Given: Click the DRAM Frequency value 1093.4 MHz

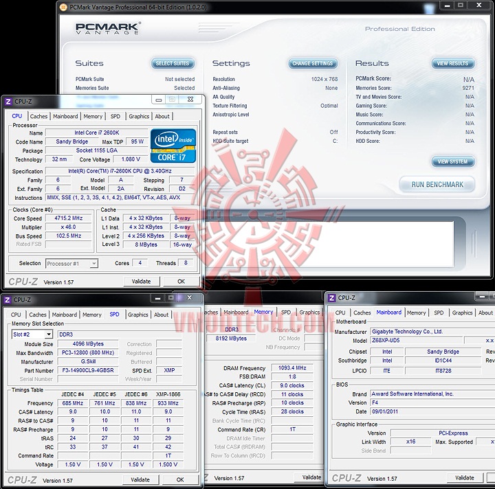Looking at the screenshot, I should (292, 367).
